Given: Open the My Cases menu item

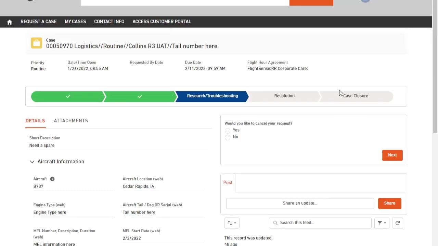Looking at the screenshot, I should tap(75, 22).
